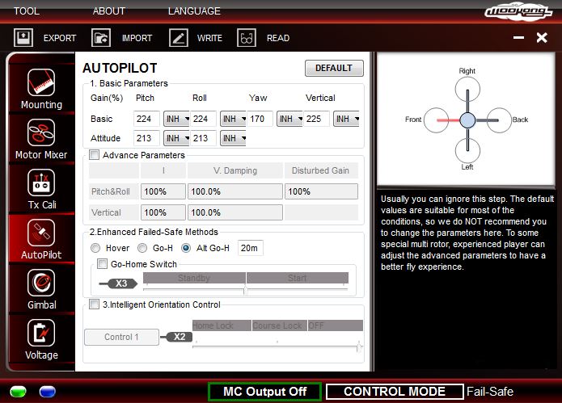Expand the Pitch basic gain INH dropdown
The width and height of the screenshot is (562, 403).
point(176,120)
